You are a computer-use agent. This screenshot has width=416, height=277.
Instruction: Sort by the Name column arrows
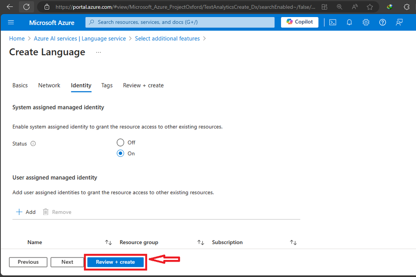click(108, 242)
